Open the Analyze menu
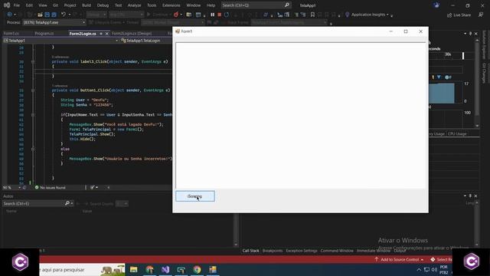 (135, 5)
